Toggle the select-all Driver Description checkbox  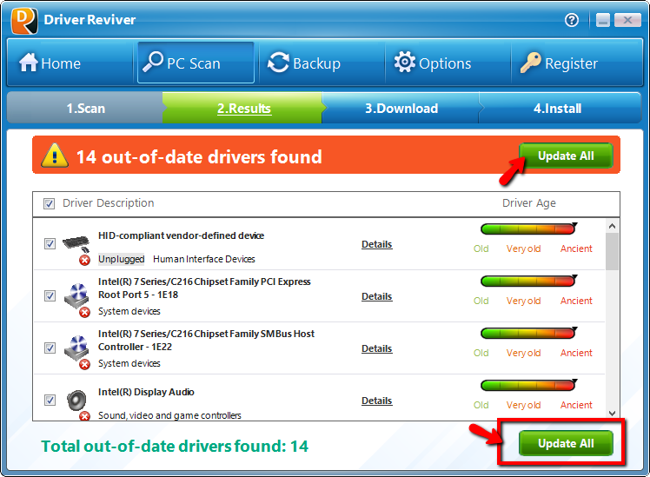[49, 203]
